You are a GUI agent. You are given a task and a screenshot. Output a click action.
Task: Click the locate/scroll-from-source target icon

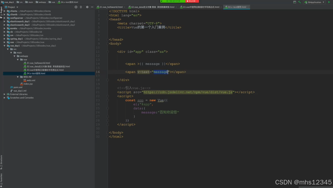[x=76, y=7]
